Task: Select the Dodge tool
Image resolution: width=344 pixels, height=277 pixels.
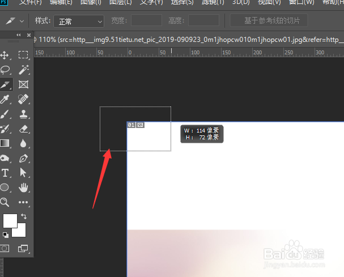Action: [x=5, y=158]
